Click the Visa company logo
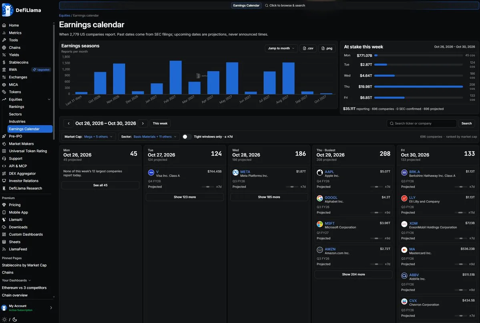 coord(151,173)
